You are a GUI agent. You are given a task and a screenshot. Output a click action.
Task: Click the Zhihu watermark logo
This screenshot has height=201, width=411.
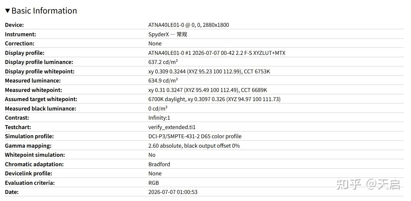coord(368,184)
